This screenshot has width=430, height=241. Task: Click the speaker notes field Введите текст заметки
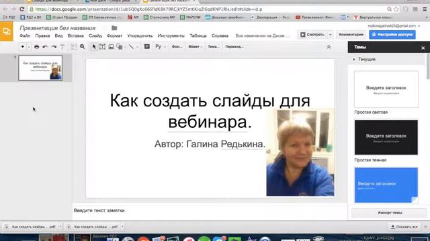pos(210,211)
